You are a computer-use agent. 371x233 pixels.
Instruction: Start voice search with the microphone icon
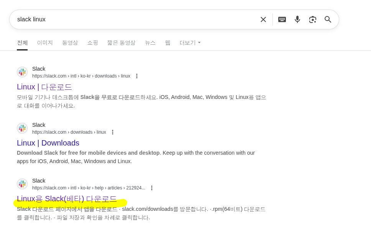pos(297,19)
